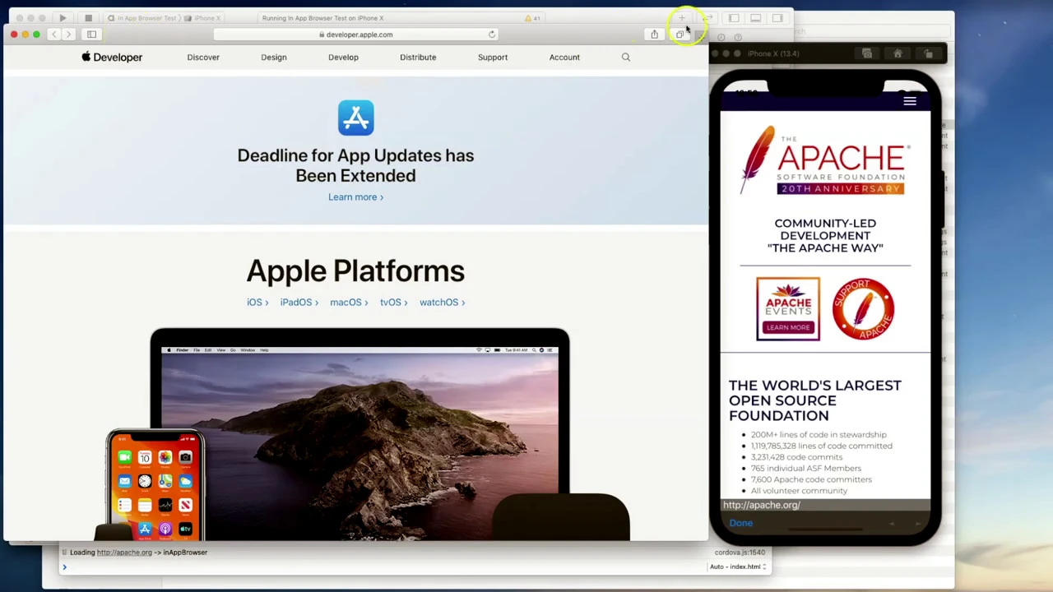Show all tabs overview in Safari
The image size is (1053, 592).
coord(680,35)
